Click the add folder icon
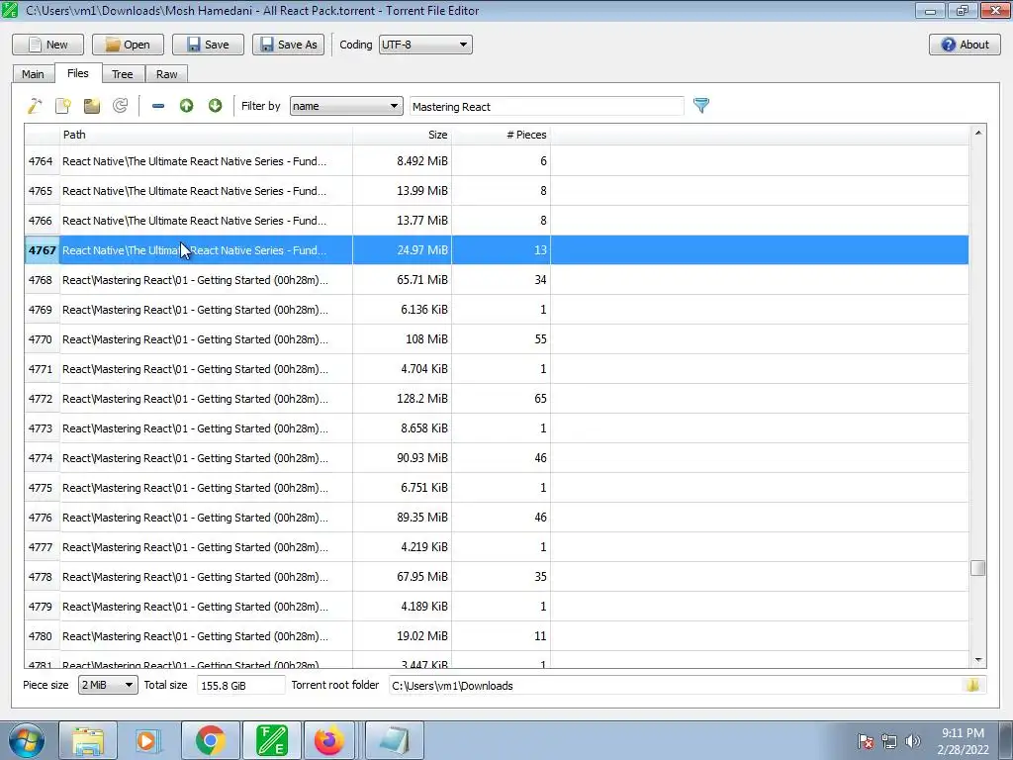 pyautogui.click(x=92, y=106)
